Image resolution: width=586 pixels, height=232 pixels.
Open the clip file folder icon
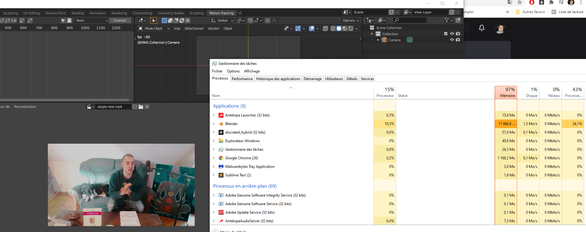coord(141,107)
